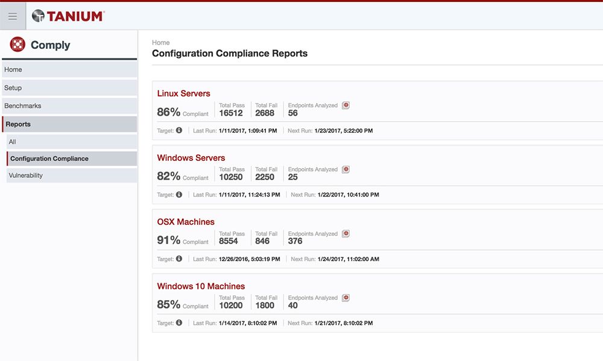Click Last Run 1/14/2017, 8:10:02 PM
The width and height of the screenshot is (603, 361).
coord(248,323)
